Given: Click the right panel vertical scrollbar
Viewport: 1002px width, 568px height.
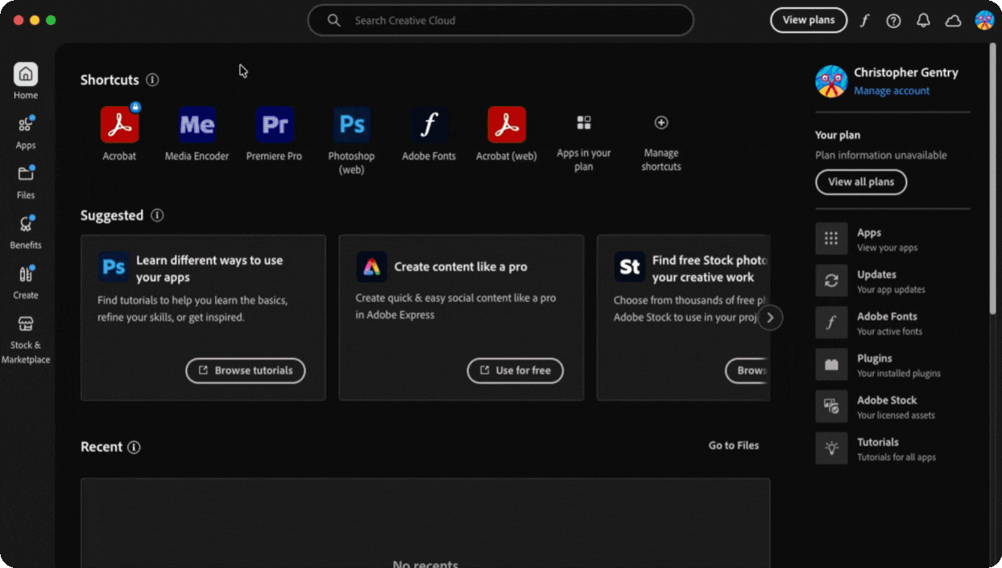Looking at the screenshot, I should click(x=992, y=179).
